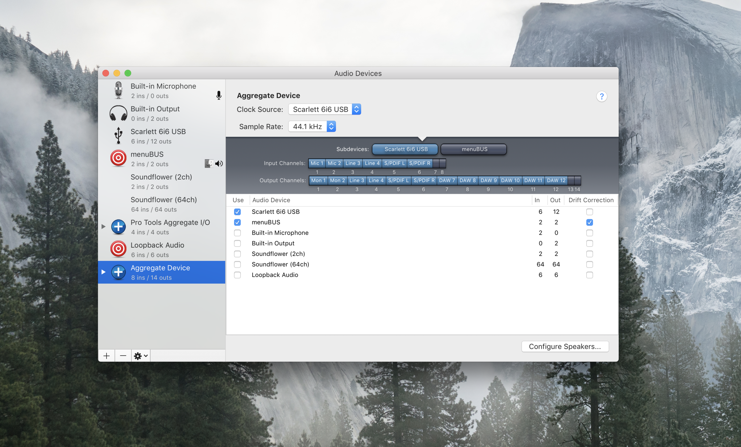741x447 pixels.
Task: Select the Loopback Audio row in the table
Action: (x=422, y=275)
